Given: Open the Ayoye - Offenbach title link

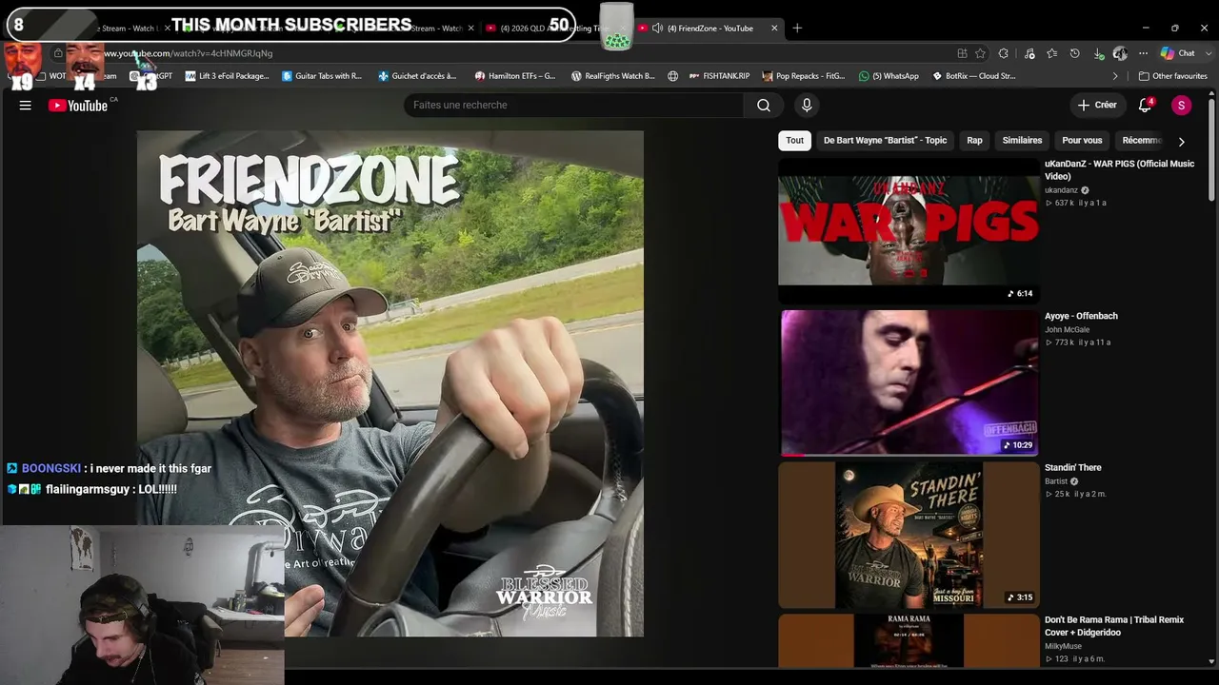Looking at the screenshot, I should point(1081,316).
